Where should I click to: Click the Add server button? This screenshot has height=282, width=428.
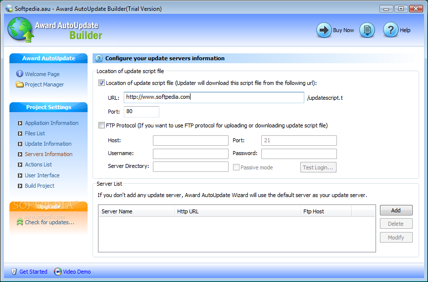pyautogui.click(x=396, y=210)
